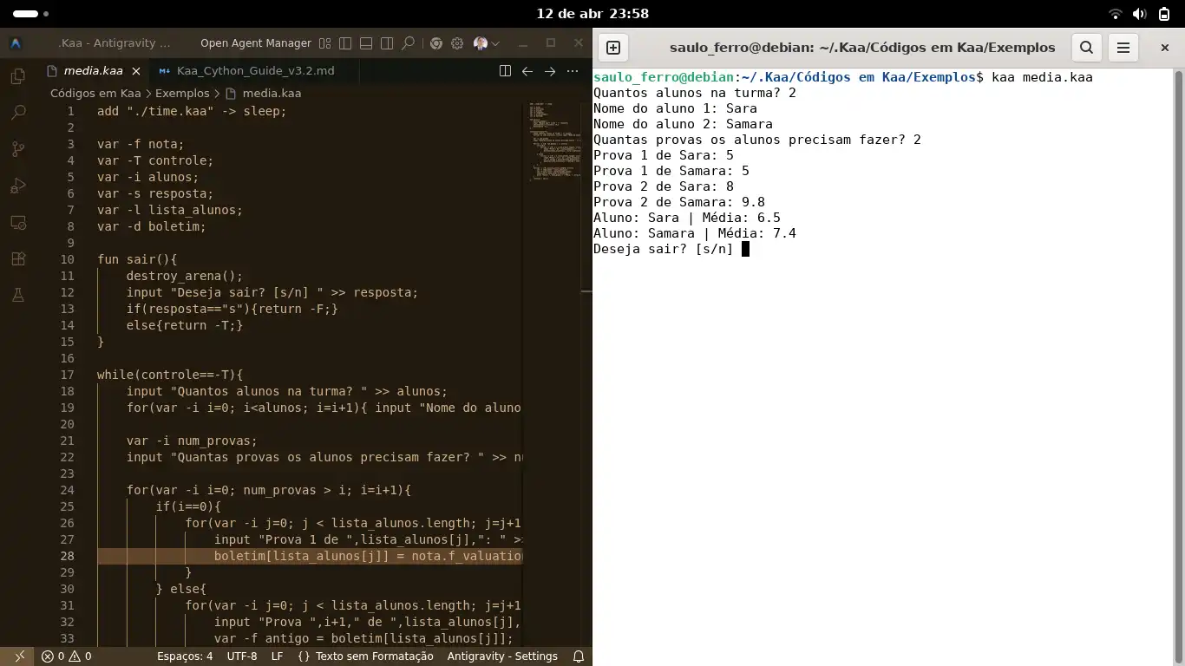Open a new terminal tab
The height and width of the screenshot is (666, 1185).
(x=613, y=48)
